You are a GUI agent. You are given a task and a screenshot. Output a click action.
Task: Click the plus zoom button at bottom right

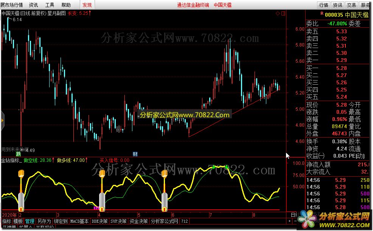pos(289,221)
